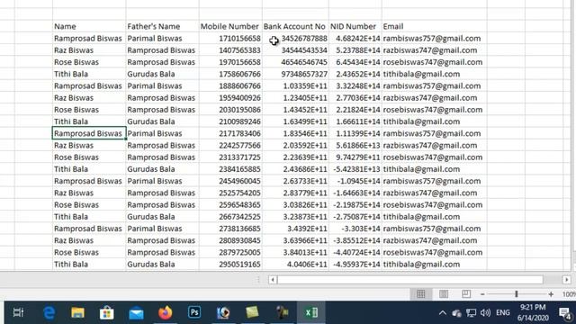Select cell with mobile number 1970156658

230,62
